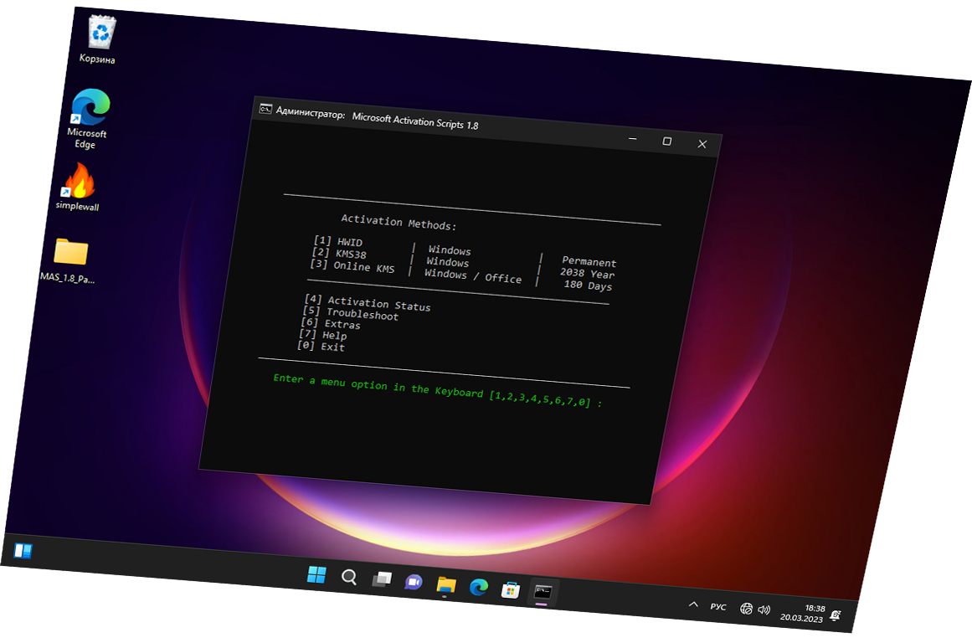Click the cmd icon in the window title bar
This screenshot has height=643, width=972.
coord(265,109)
